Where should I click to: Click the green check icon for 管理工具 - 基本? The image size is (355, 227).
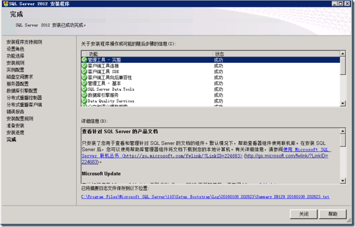pyautogui.click(x=85, y=83)
